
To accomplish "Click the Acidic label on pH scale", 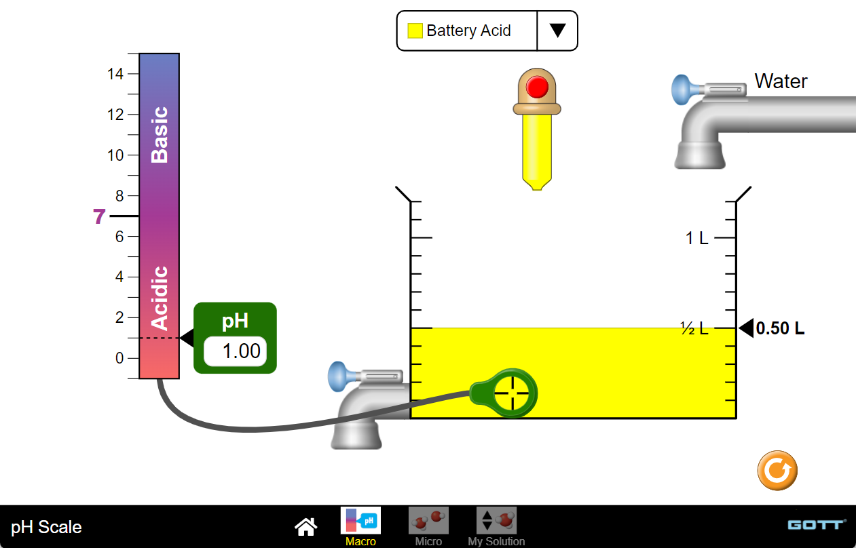I will (160, 298).
